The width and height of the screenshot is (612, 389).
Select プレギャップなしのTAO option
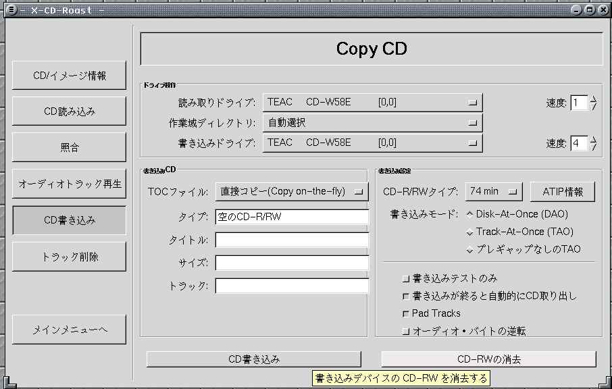(471, 250)
